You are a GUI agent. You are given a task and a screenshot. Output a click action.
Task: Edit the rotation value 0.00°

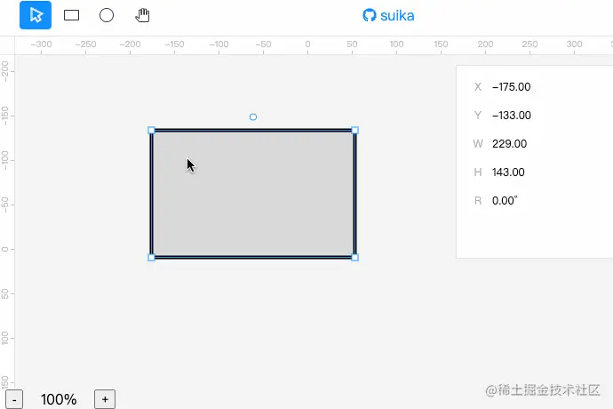(x=505, y=201)
